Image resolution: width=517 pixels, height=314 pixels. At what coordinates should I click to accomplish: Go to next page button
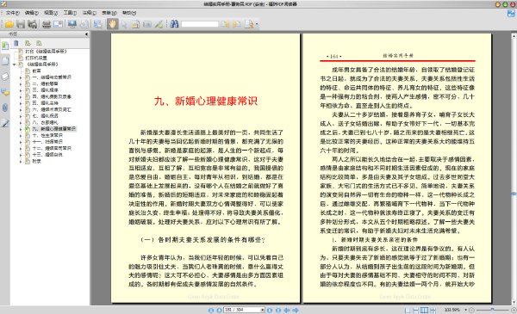pos(270,310)
